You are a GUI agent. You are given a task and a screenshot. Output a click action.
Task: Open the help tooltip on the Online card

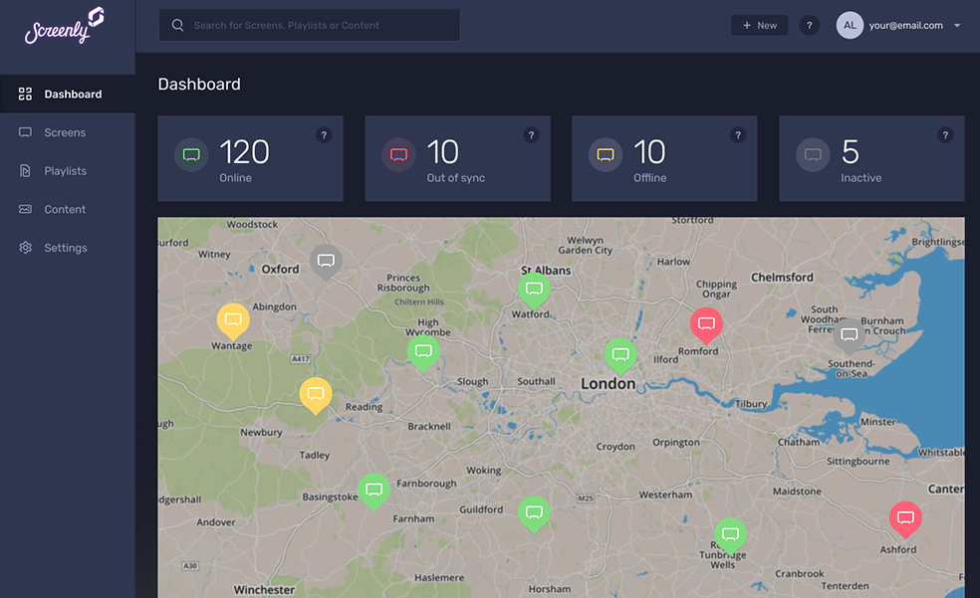(324, 134)
